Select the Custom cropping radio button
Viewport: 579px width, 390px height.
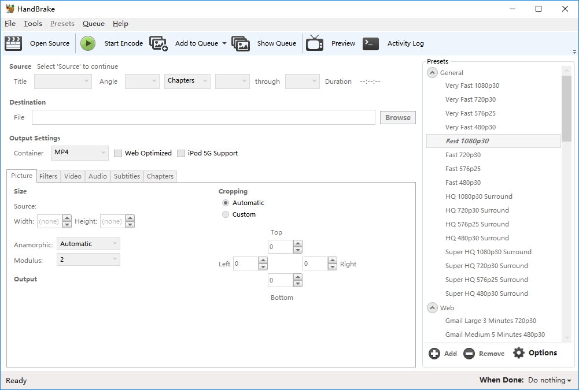[225, 214]
